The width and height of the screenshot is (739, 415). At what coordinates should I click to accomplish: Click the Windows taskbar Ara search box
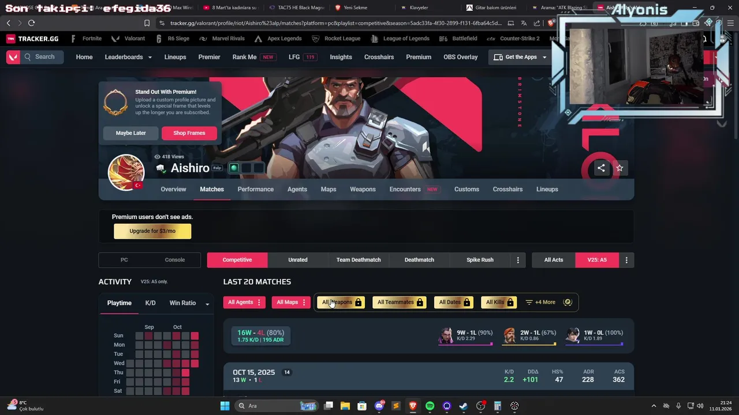point(277,406)
